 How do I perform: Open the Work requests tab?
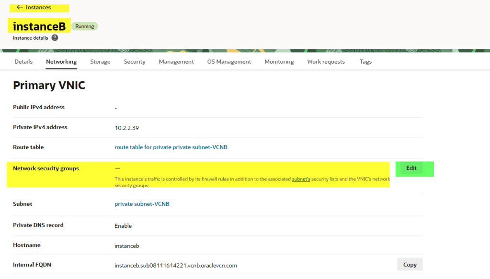[x=326, y=62]
